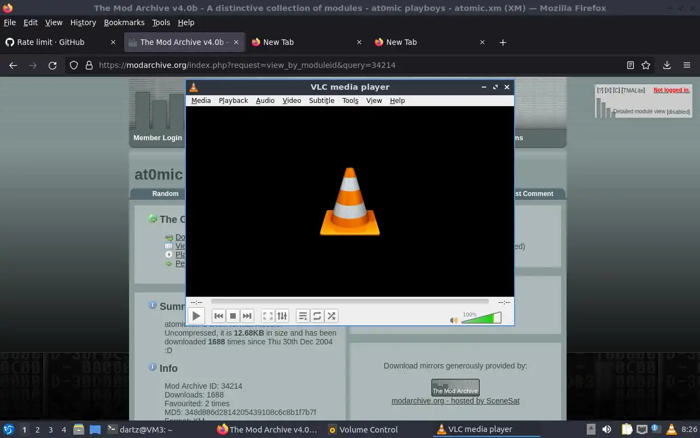Skip to next media in VLC
The width and height of the screenshot is (700, 438).
click(x=247, y=316)
